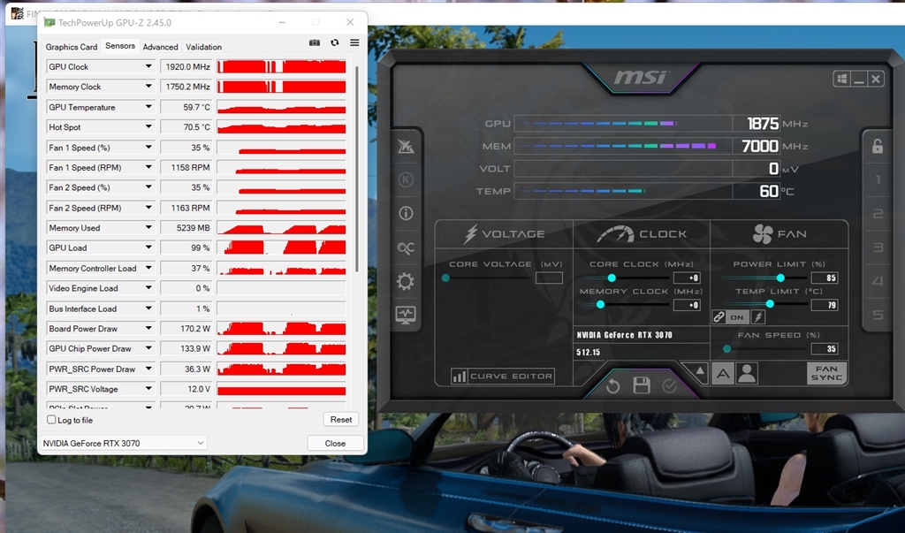The image size is (905, 533).
Task: Click the Memory Clock offset field
Action: 687,305
